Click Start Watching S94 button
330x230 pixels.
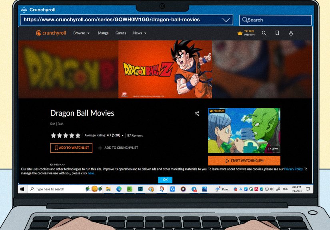pos(244,160)
